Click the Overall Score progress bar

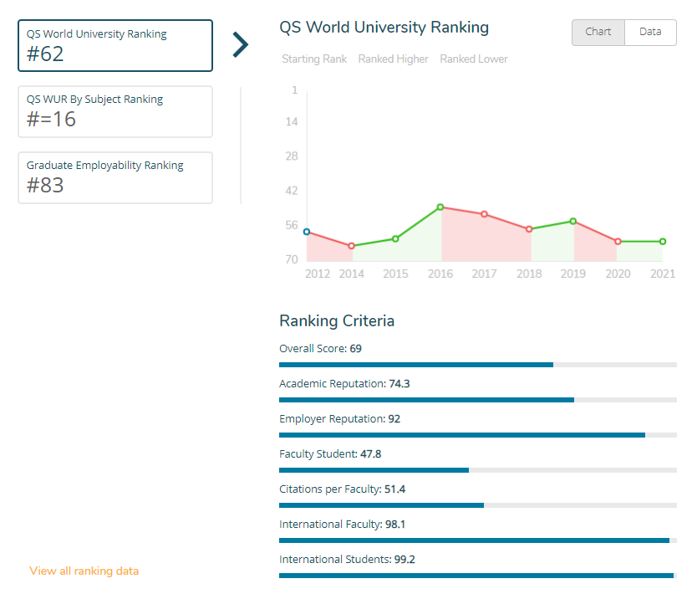pos(478,365)
